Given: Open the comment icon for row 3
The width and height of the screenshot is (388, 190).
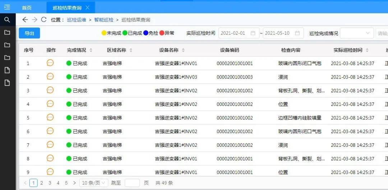Looking at the screenshot, I should 50,90.
